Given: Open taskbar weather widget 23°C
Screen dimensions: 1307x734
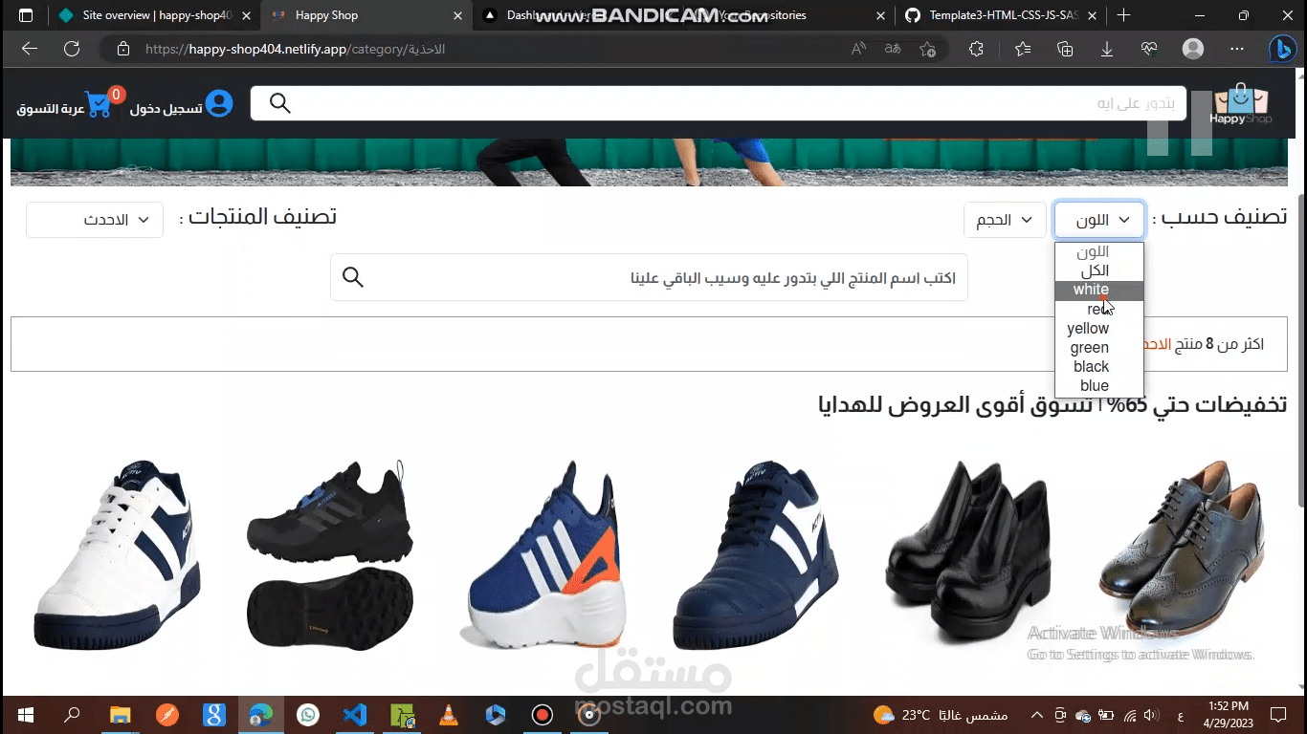Looking at the screenshot, I should [941, 715].
